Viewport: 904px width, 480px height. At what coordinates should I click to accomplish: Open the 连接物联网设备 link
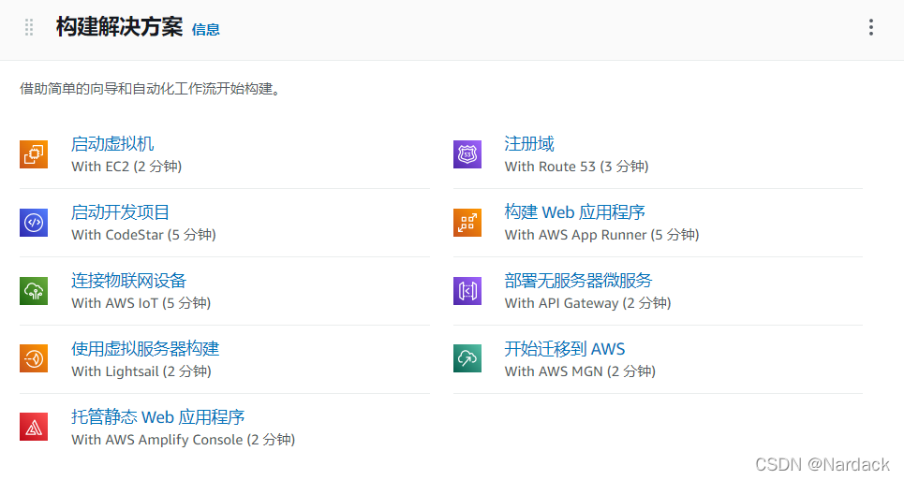pyautogui.click(x=128, y=281)
